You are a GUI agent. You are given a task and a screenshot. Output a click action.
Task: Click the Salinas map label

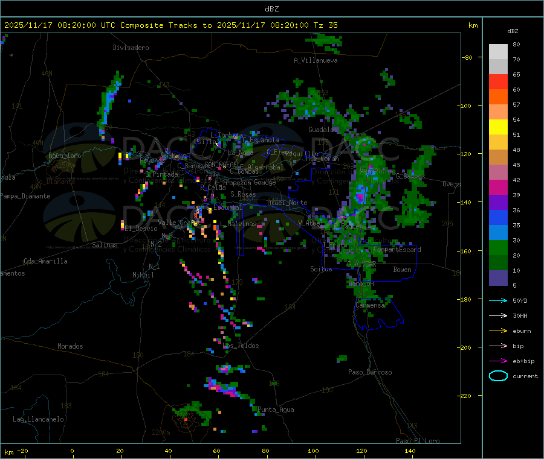pyautogui.click(x=105, y=245)
